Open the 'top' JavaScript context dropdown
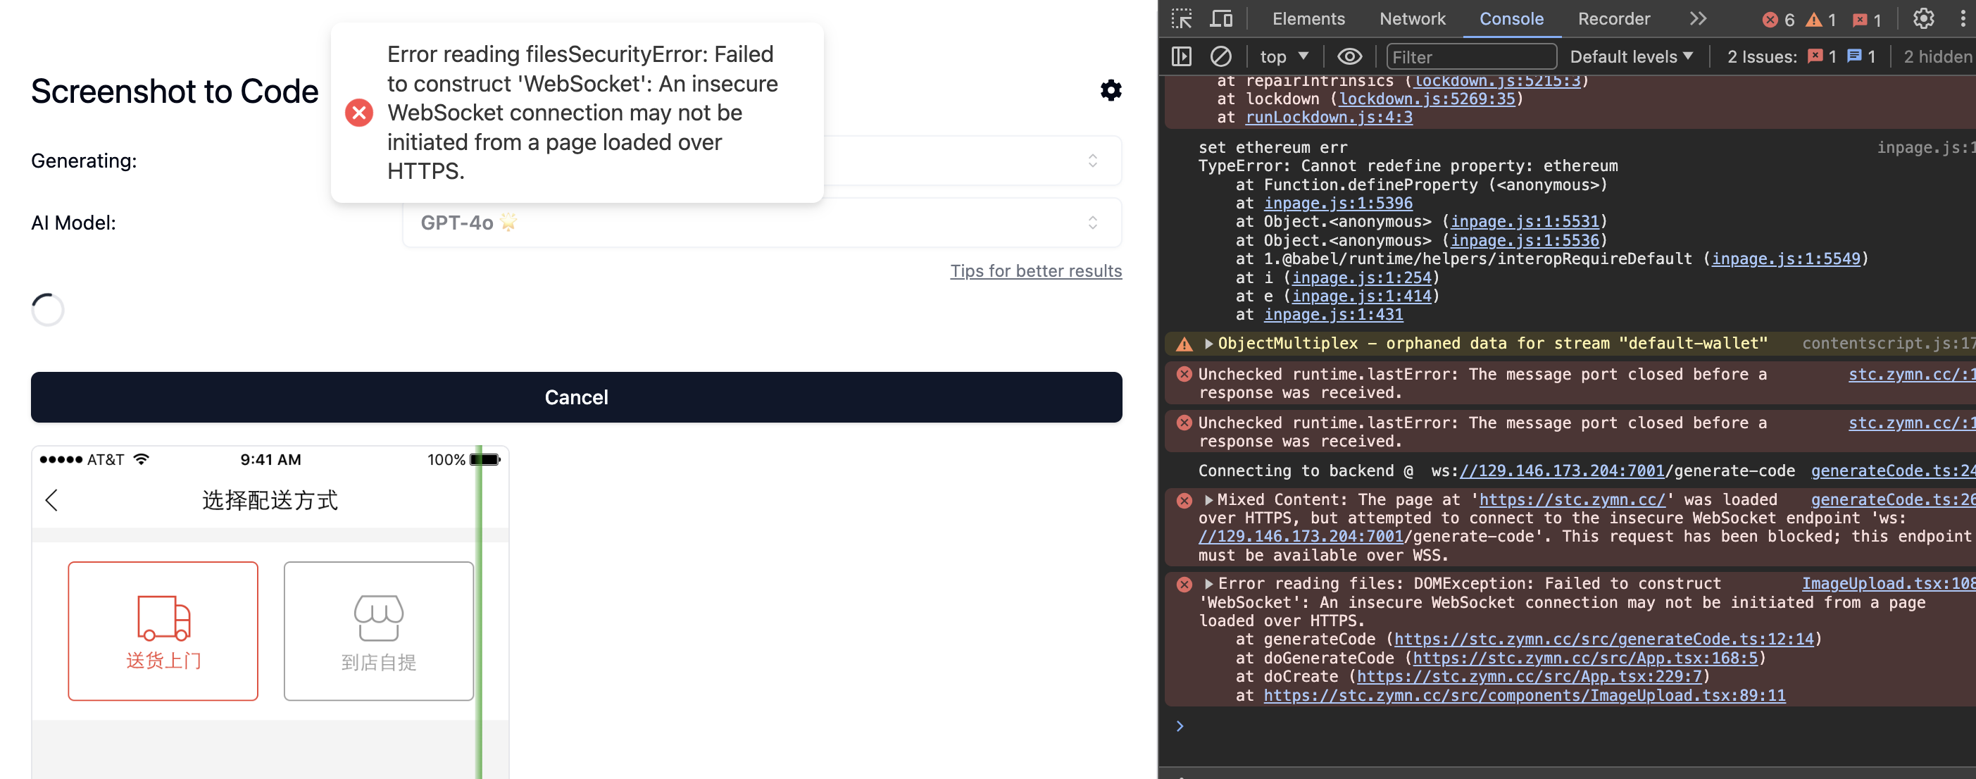This screenshot has height=779, width=1976. click(1283, 57)
